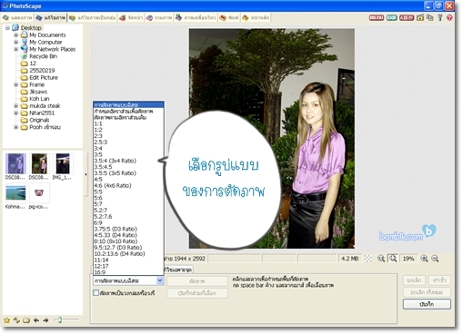Select the Desktop node in folder tree

(x=31, y=28)
